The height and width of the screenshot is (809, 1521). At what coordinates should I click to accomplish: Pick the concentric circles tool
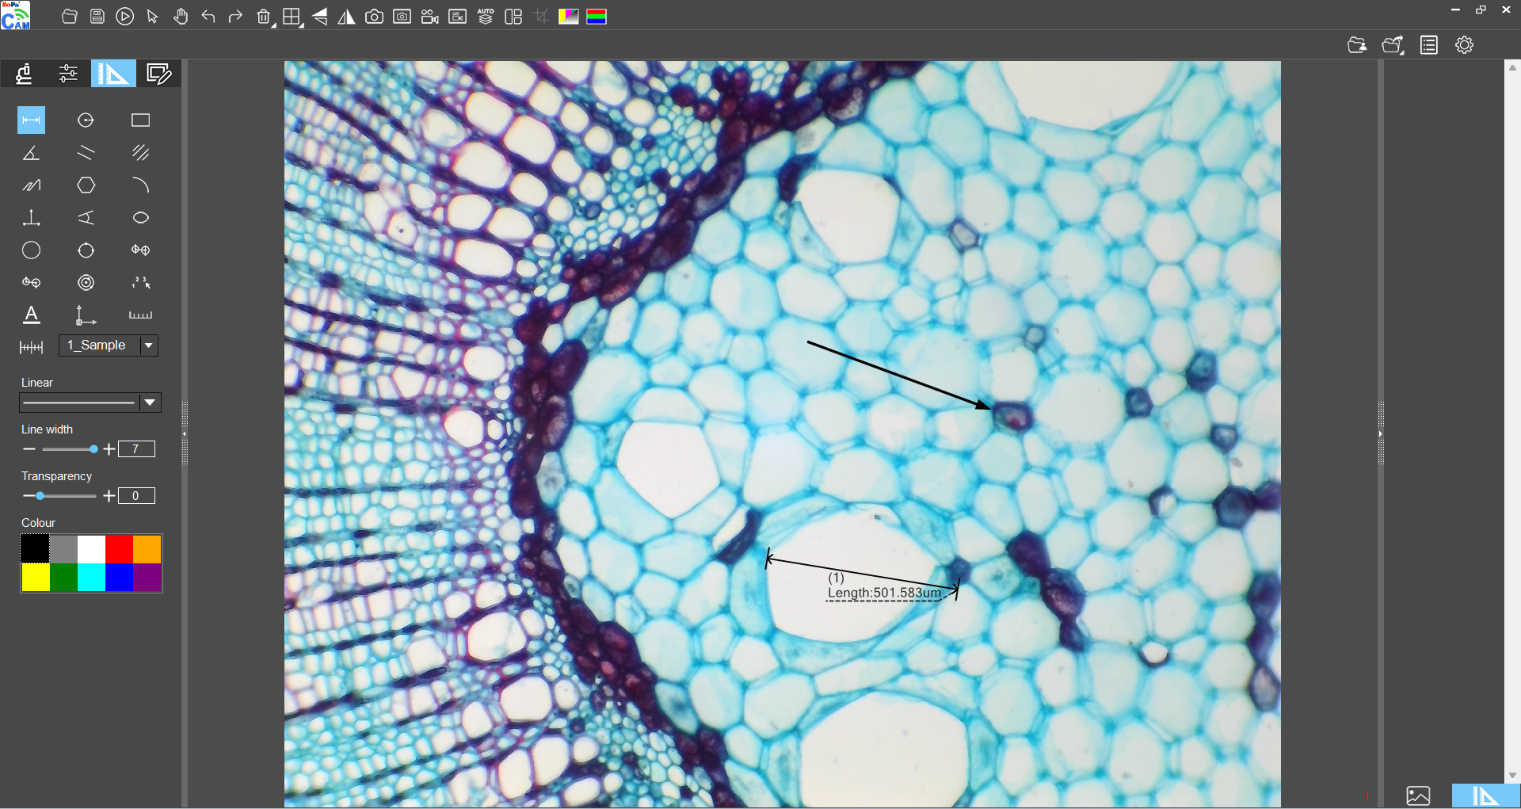pos(86,283)
